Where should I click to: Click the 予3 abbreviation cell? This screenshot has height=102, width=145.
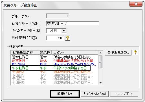tap(43, 75)
